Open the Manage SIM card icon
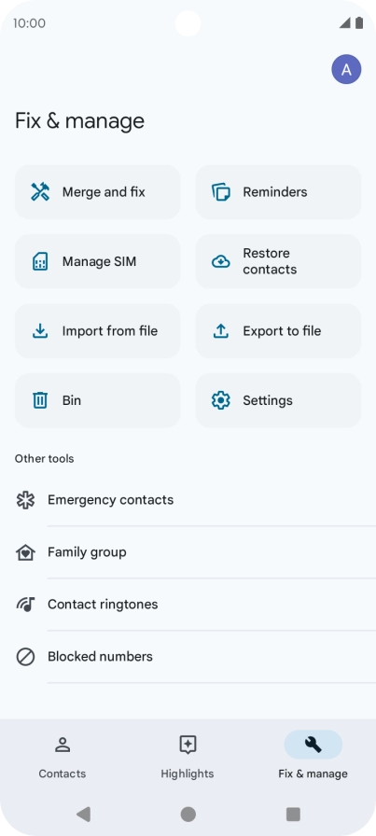 [x=40, y=262]
